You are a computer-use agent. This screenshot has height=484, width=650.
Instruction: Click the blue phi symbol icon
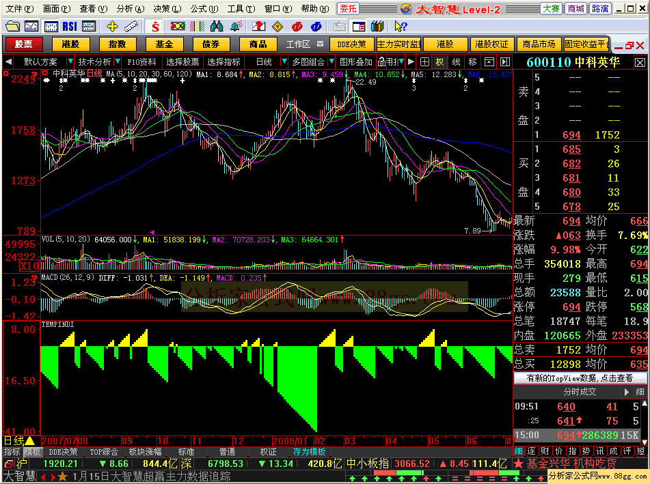point(316,27)
